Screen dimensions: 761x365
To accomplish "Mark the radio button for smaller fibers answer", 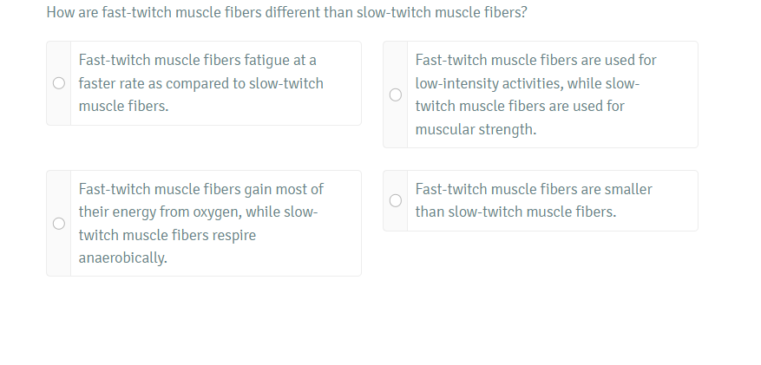I will (x=396, y=201).
